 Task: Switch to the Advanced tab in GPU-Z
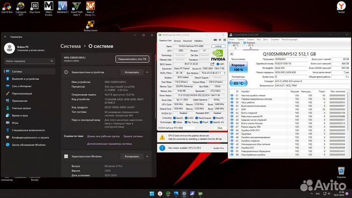187,41
